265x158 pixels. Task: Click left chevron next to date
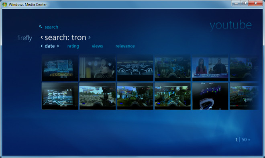[x=42, y=46]
